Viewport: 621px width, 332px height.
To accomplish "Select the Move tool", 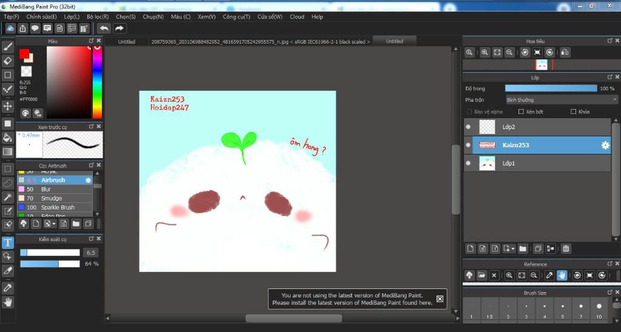I will [7, 106].
